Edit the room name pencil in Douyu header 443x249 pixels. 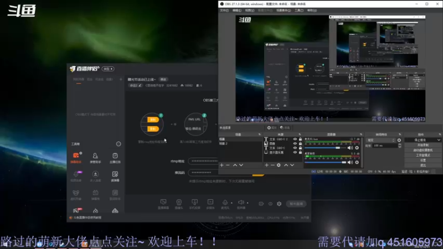pyautogui.click(x=140, y=85)
